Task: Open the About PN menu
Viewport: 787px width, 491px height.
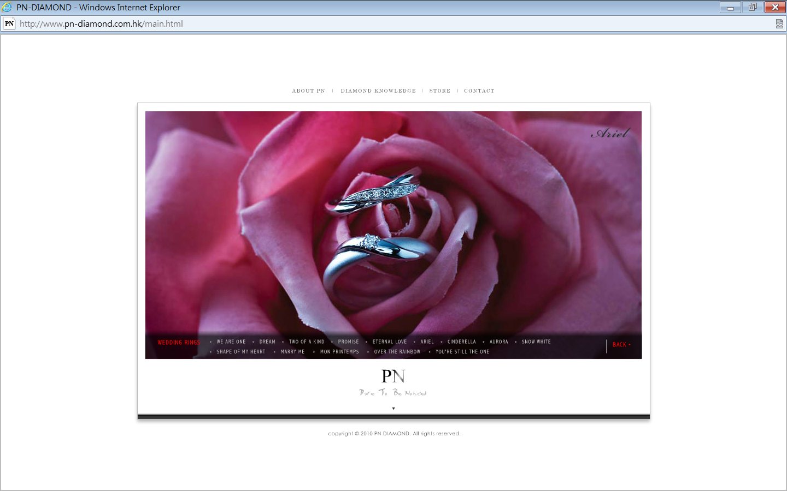Action: pyautogui.click(x=308, y=91)
